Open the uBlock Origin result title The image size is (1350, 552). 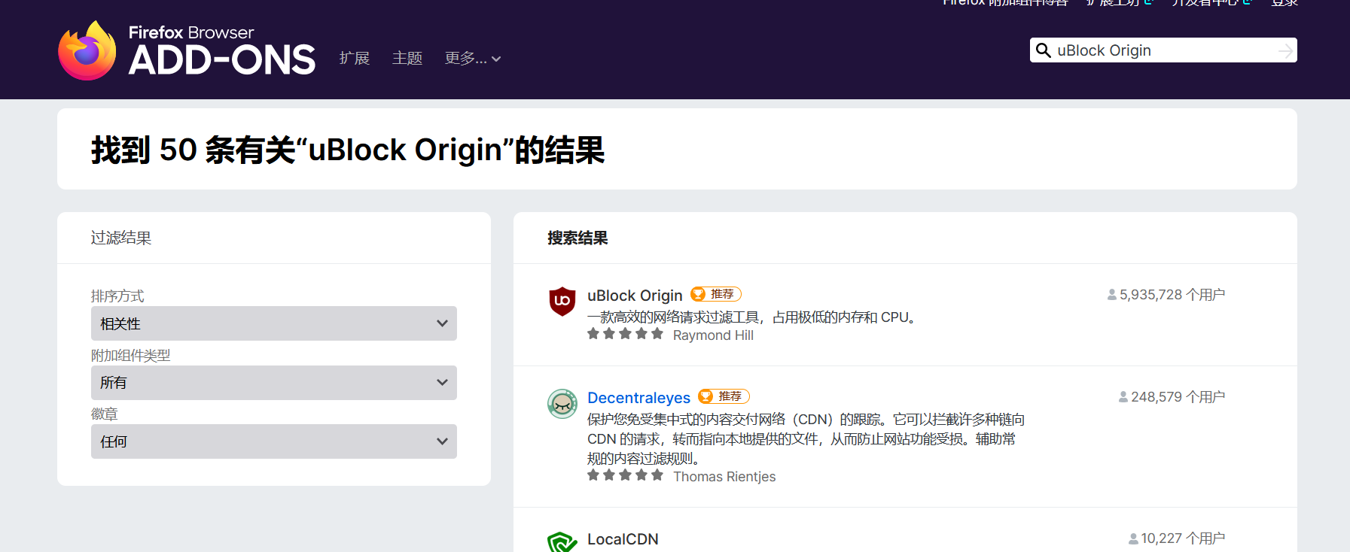635,296
